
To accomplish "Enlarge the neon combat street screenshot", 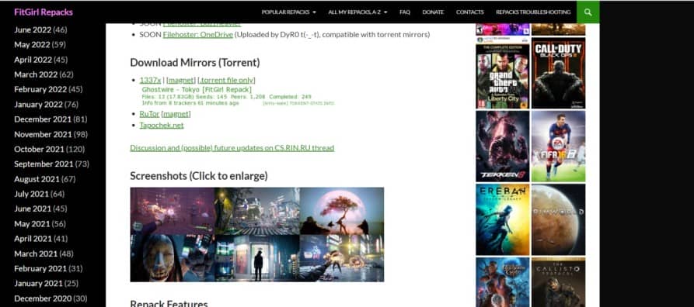I will (342, 258).
